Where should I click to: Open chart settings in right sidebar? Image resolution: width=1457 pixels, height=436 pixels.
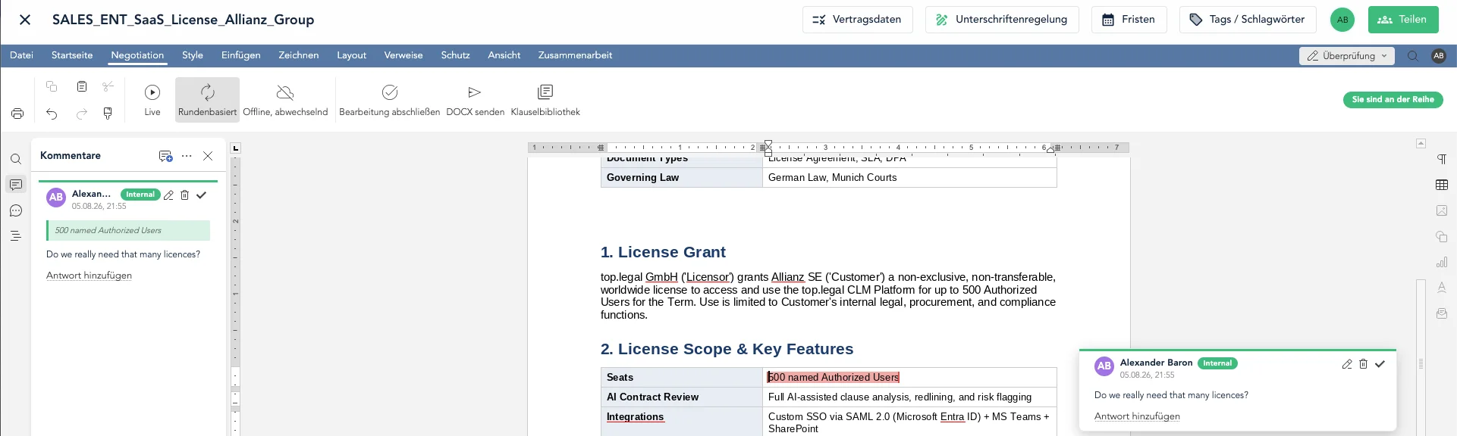(1442, 262)
